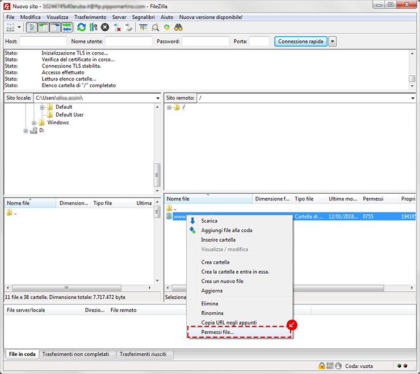Focus the Password field

(205, 41)
